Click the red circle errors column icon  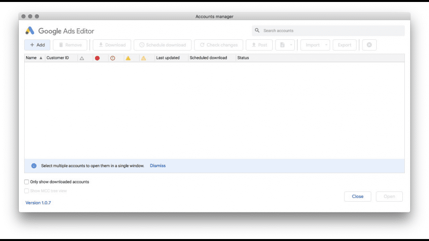[97, 58]
